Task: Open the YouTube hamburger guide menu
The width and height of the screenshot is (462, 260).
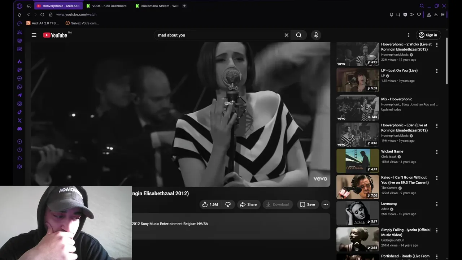Action: tap(34, 35)
